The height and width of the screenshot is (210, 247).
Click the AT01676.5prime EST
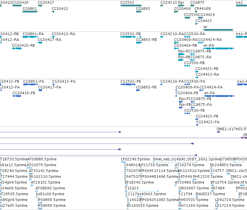(29, 168)
